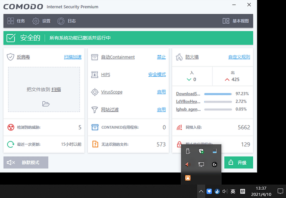The image size is (286, 198).
Task: Open the 反病毒 antivirus link
Action: pos(23,57)
